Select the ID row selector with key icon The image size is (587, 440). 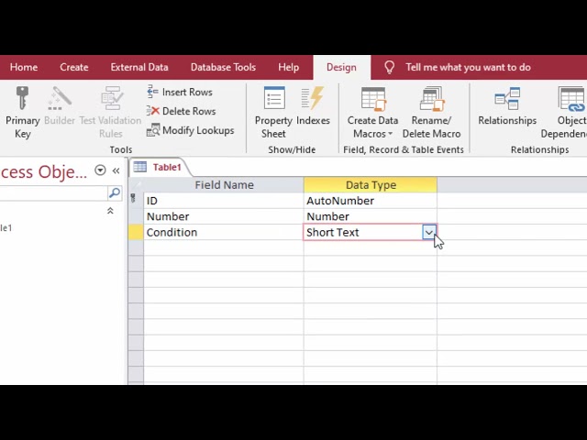pos(136,201)
